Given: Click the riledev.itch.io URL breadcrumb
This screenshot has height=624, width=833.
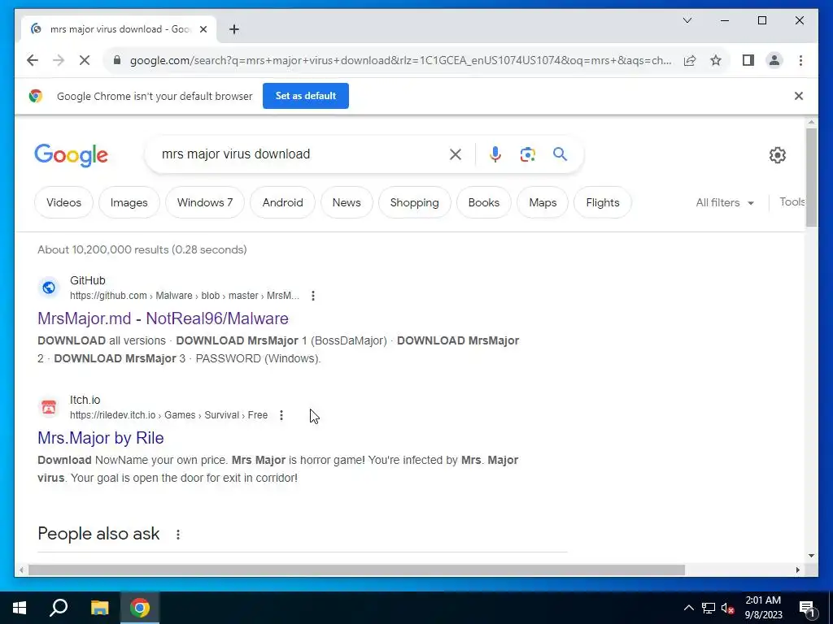Looking at the screenshot, I should tap(168, 415).
